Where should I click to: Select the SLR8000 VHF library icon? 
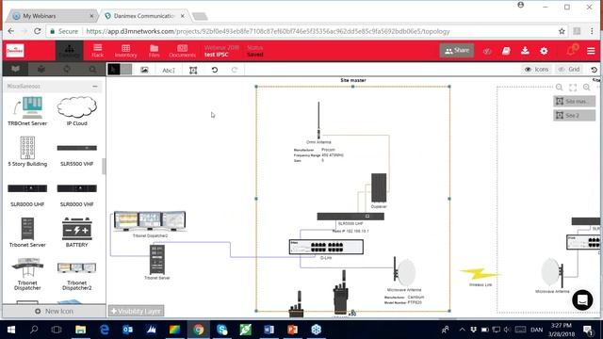pos(77,195)
